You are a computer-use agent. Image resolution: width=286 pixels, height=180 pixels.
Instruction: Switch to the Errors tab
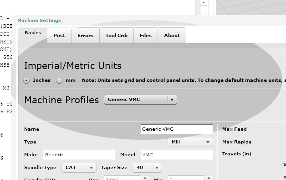point(85,35)
